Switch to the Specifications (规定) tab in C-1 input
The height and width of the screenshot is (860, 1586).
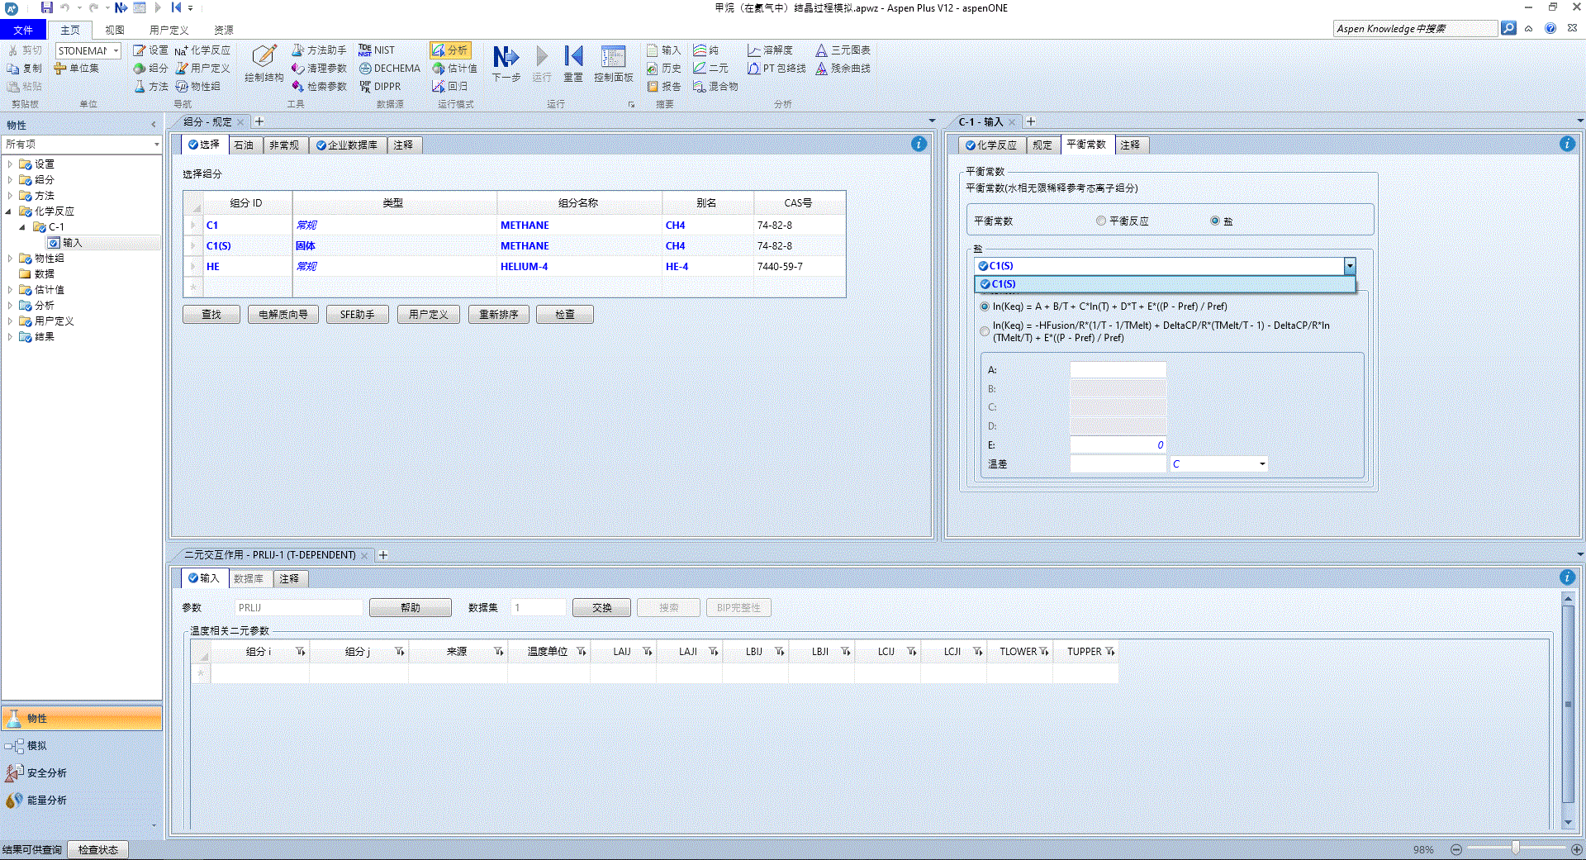(1042, 145)
